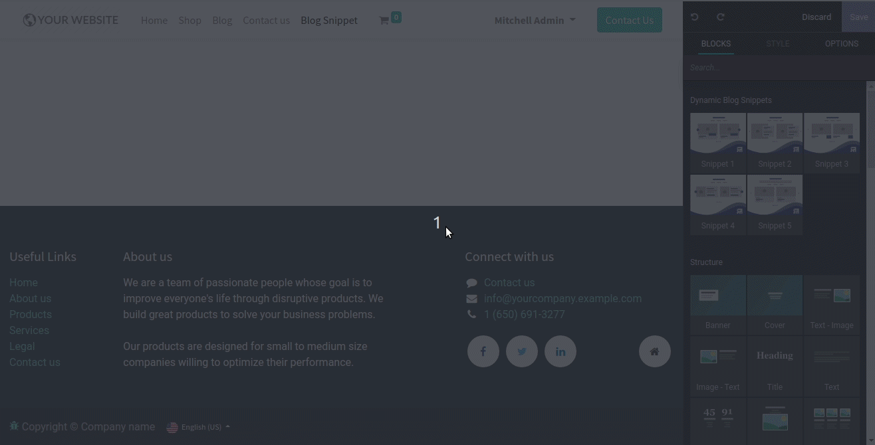Screen dimensions: 875x445
Task: Open the Twitter social icon
Action: [522, 351]
